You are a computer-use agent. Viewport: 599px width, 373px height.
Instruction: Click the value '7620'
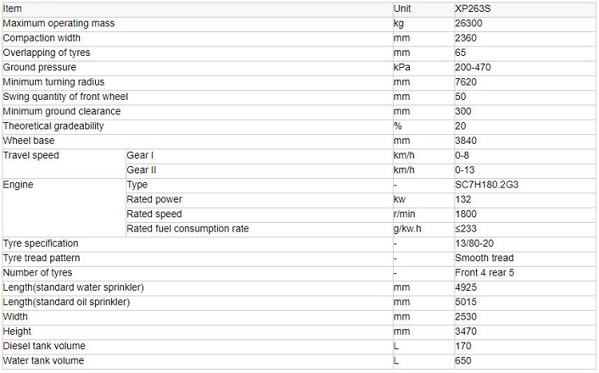click(466, 82)
